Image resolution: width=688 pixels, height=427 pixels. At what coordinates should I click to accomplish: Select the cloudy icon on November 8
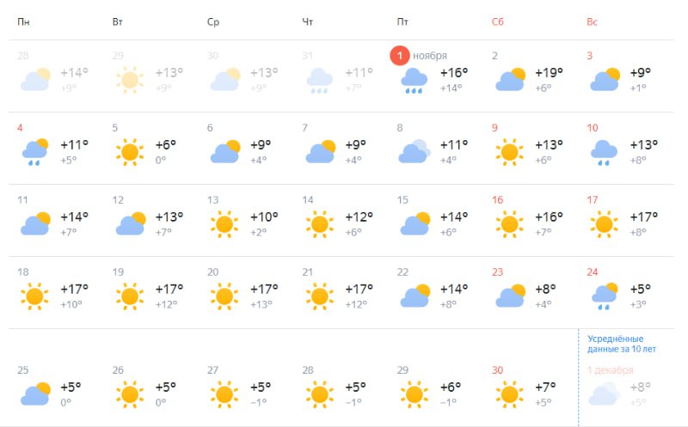tap(415, 152)
